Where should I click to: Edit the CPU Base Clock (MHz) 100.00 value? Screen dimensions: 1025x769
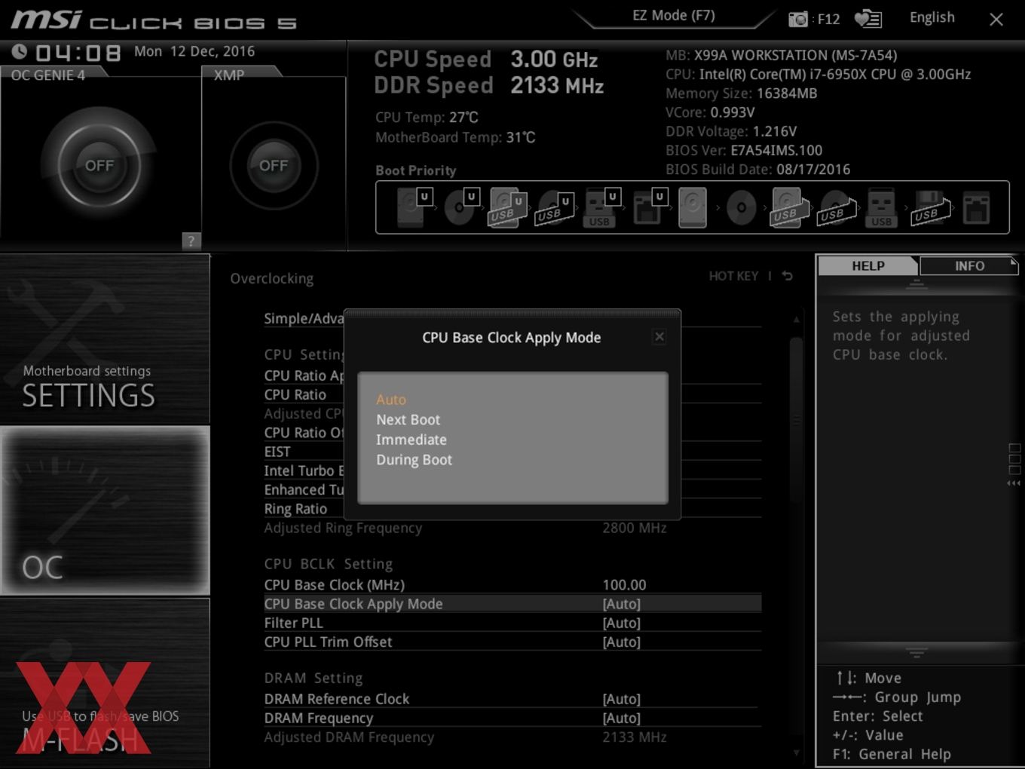624,585
